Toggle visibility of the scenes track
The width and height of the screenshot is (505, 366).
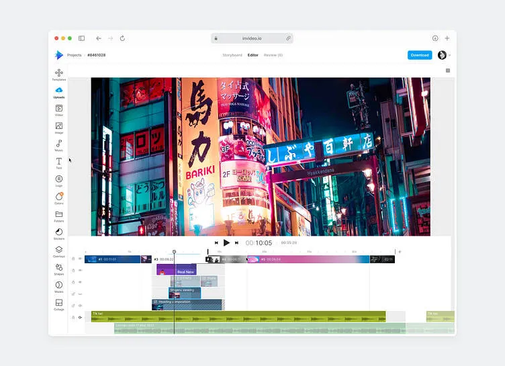coord(80,259)
